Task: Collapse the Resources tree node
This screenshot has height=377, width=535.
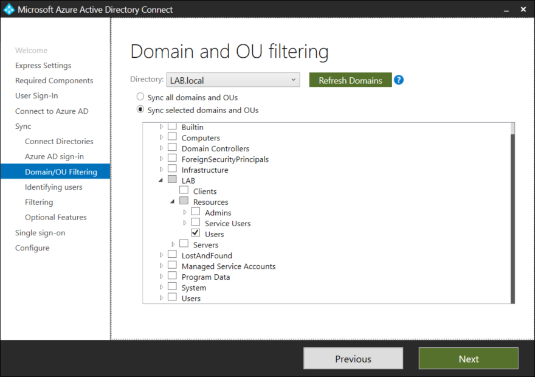Action: tap(172, 202)
